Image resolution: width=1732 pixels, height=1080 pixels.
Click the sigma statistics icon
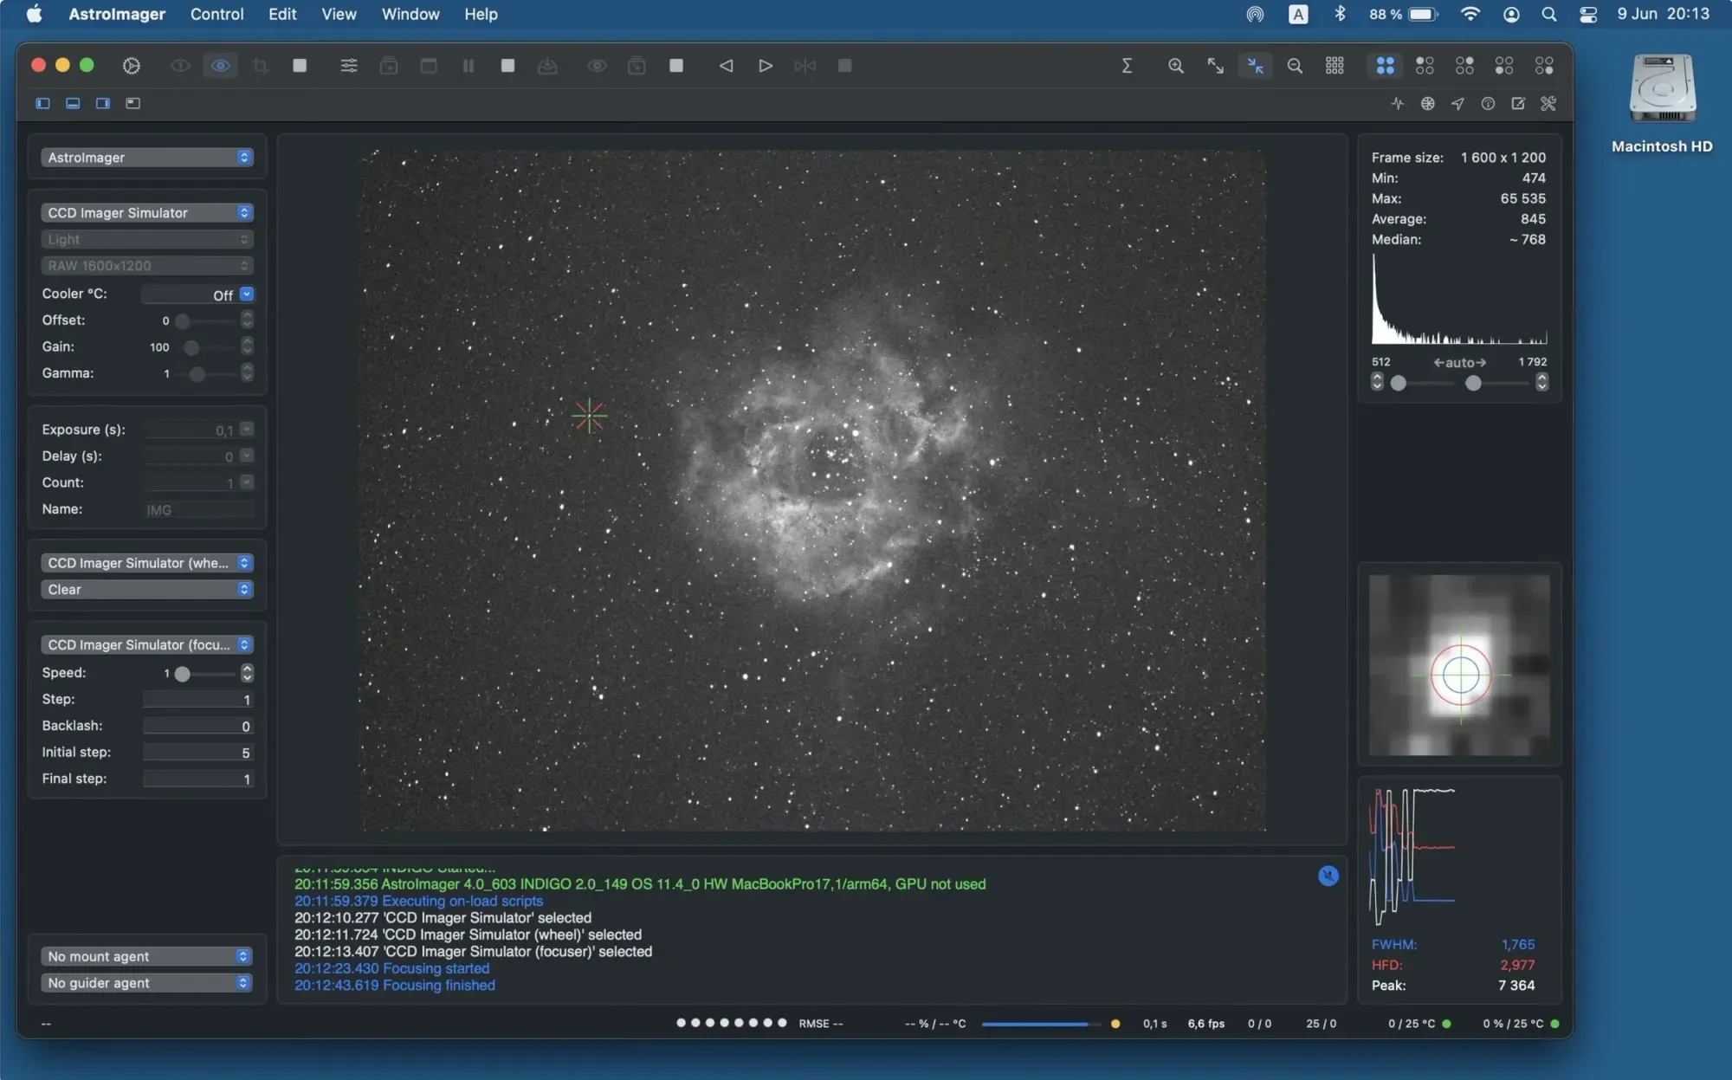point(1127,65)
